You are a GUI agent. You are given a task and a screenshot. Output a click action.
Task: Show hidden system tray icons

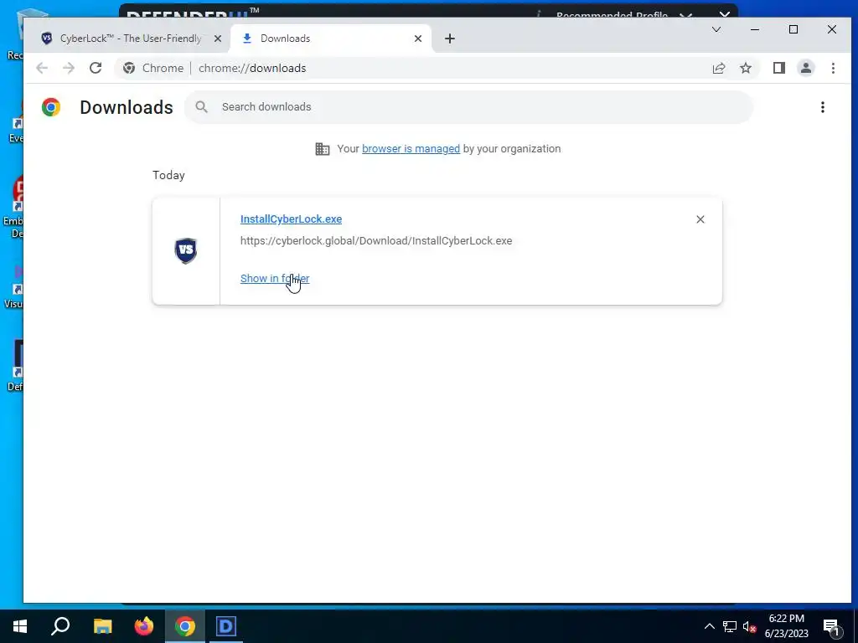709,626
